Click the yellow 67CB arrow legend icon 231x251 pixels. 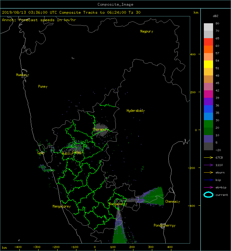208,157
